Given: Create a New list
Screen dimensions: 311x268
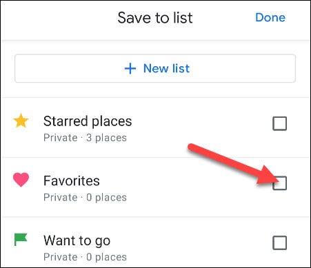Looking at the screenshot, I should pos(155,68).
